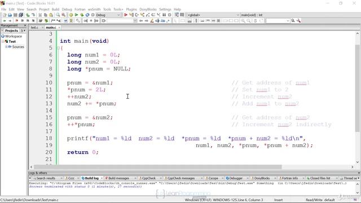The height and width of the screenshot is (203, 361).
Task: Open the Debug build target dropdown
Action: [x=108, y=15]
